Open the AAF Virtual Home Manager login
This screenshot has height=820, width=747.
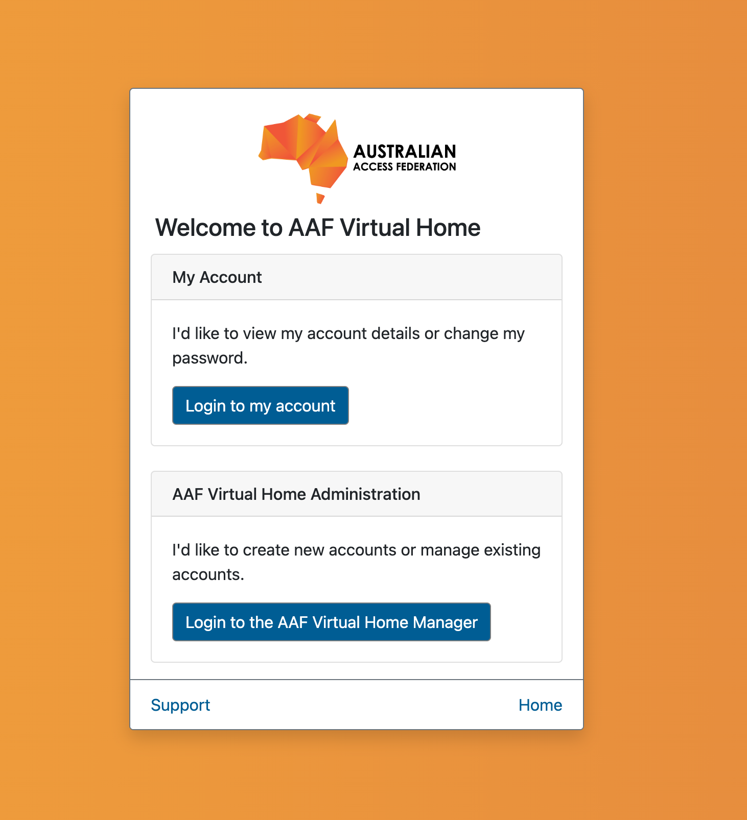click(x=332, y=622)
